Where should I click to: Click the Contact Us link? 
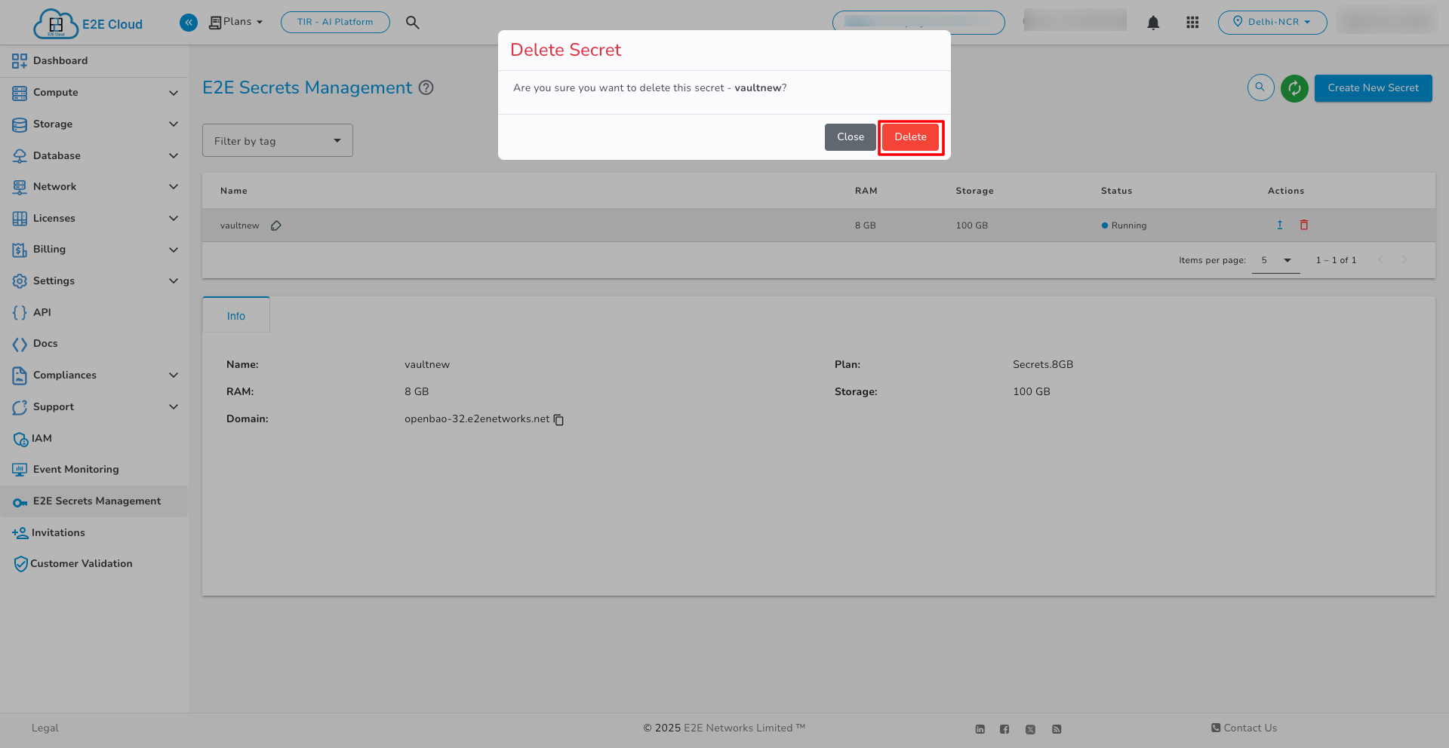(1244, 728)
